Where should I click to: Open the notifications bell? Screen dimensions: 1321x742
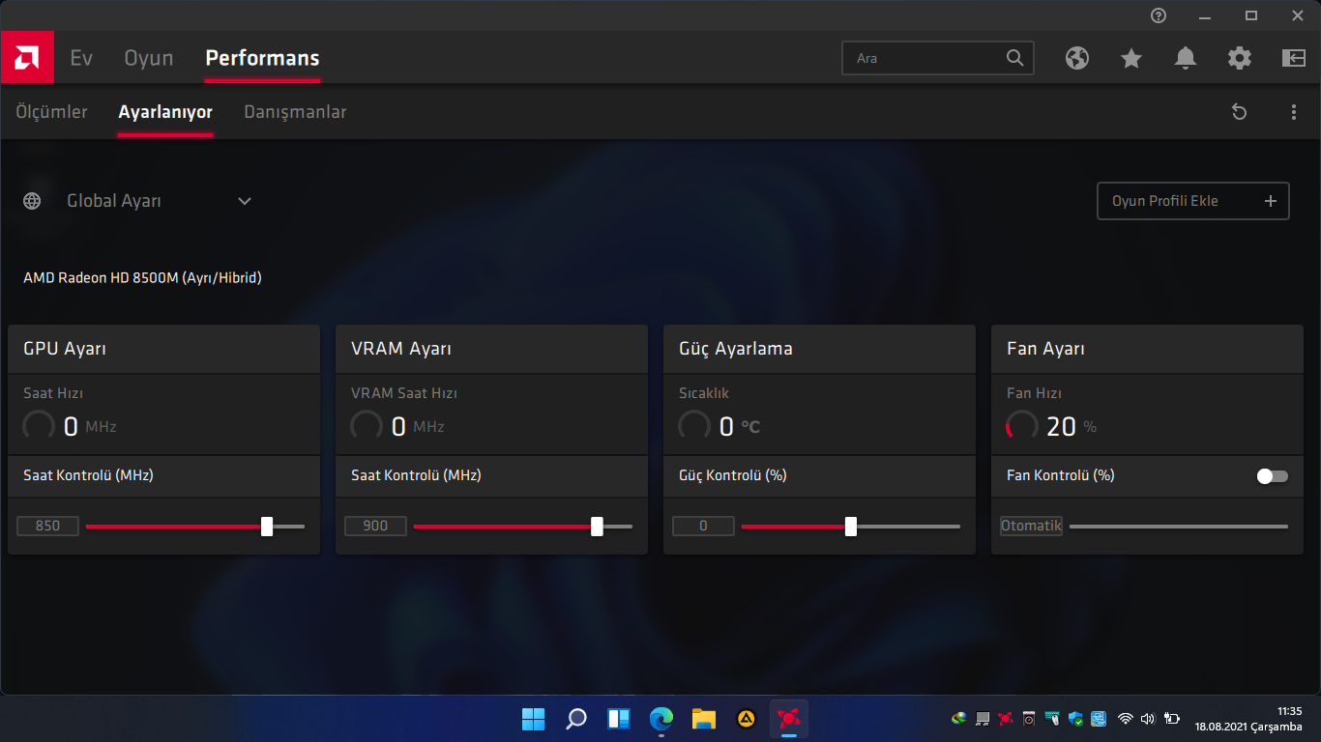(1186, 58)
